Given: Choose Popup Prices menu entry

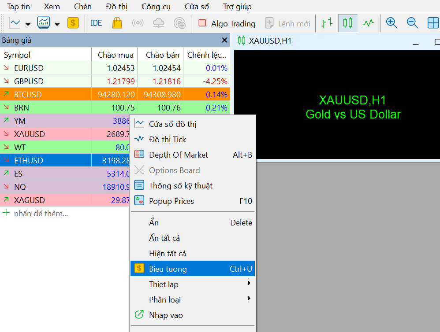Looking at the screenshot, I should tap(193, 201).
